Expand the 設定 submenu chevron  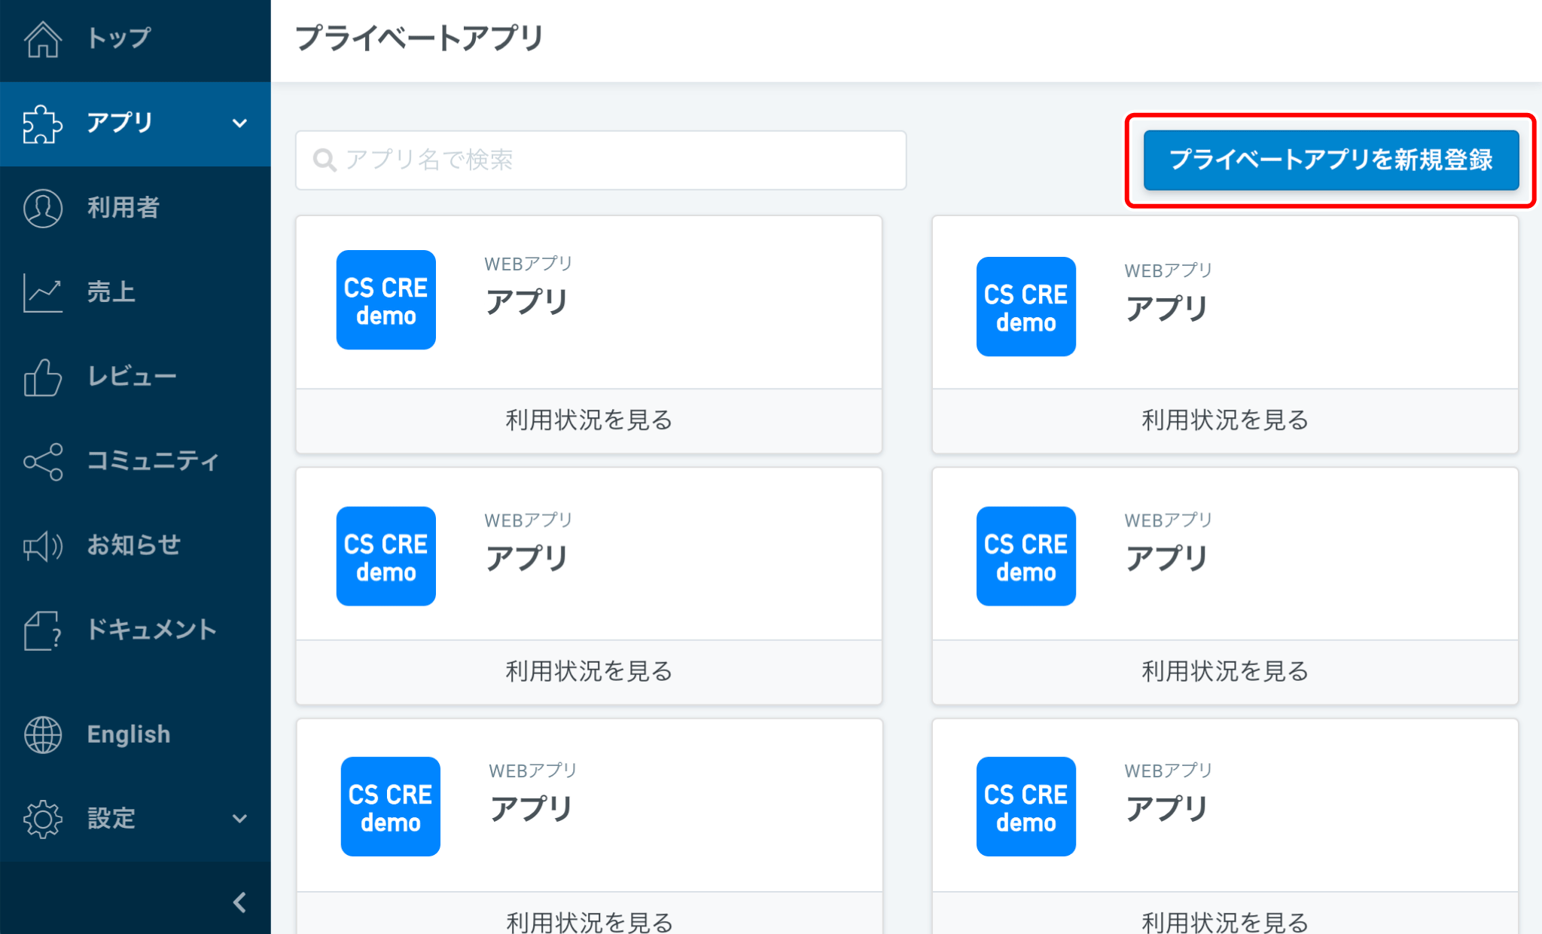tap(239, 819)
